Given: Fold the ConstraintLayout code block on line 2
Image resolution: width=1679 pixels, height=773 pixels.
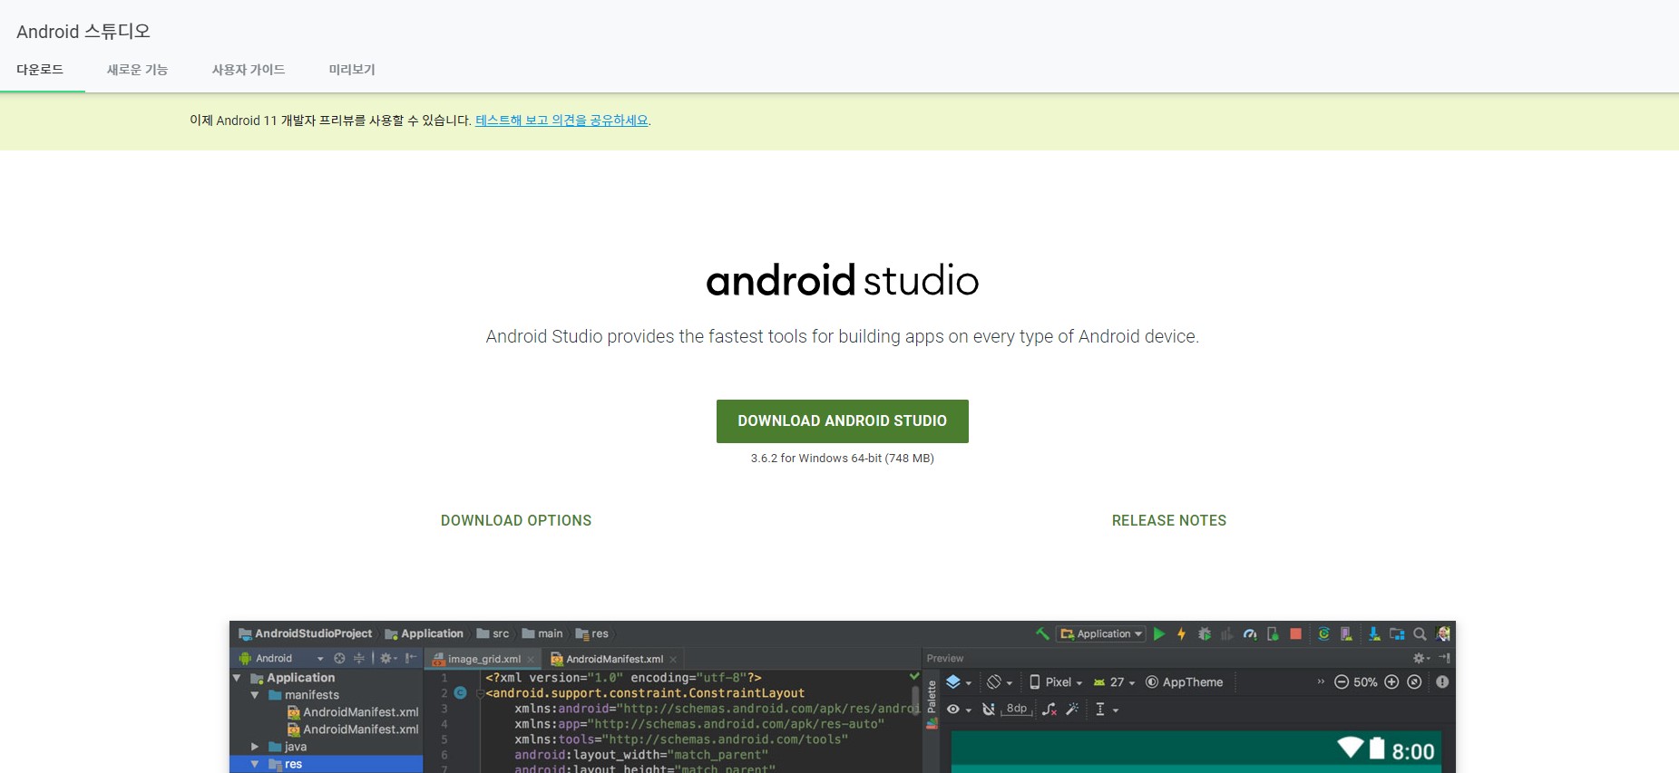Looking at the screenshot, I should pos(480,693).
